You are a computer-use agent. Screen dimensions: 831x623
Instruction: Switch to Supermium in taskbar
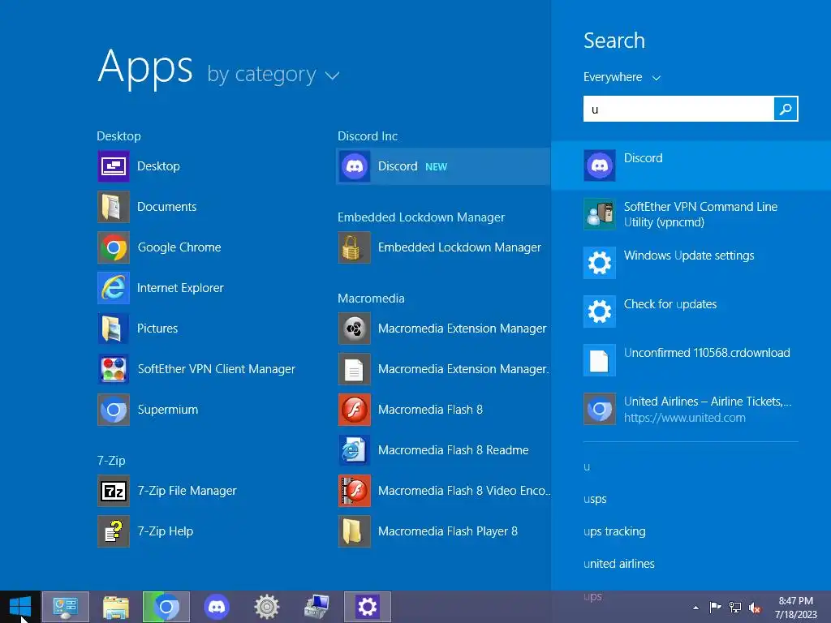[x=166, y=607]
